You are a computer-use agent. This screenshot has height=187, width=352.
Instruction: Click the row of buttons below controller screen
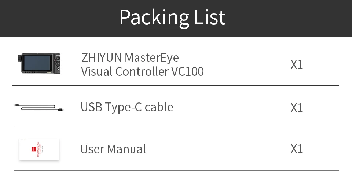pos(30,72)
